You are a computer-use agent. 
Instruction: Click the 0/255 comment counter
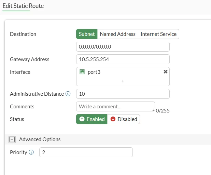tap(163, 111)
